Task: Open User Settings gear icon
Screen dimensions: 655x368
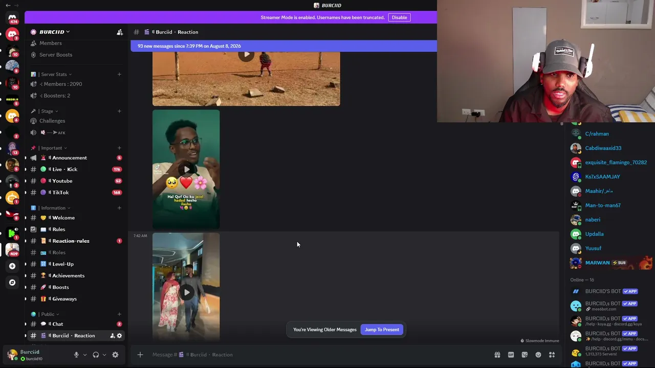Action: (x=115, y=355)
